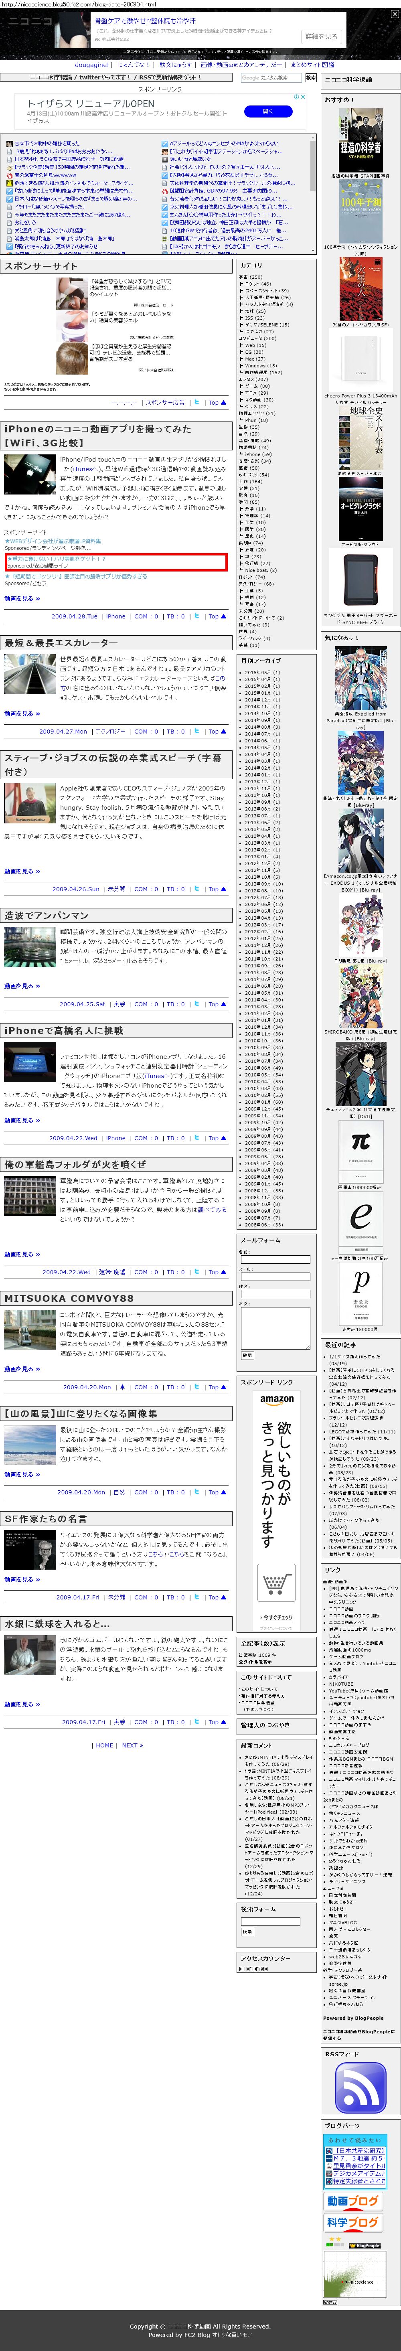Click the 詳細を見る button in the top banner ad
The width and height of the screenshot is (401, 2351).
point(321,36)
